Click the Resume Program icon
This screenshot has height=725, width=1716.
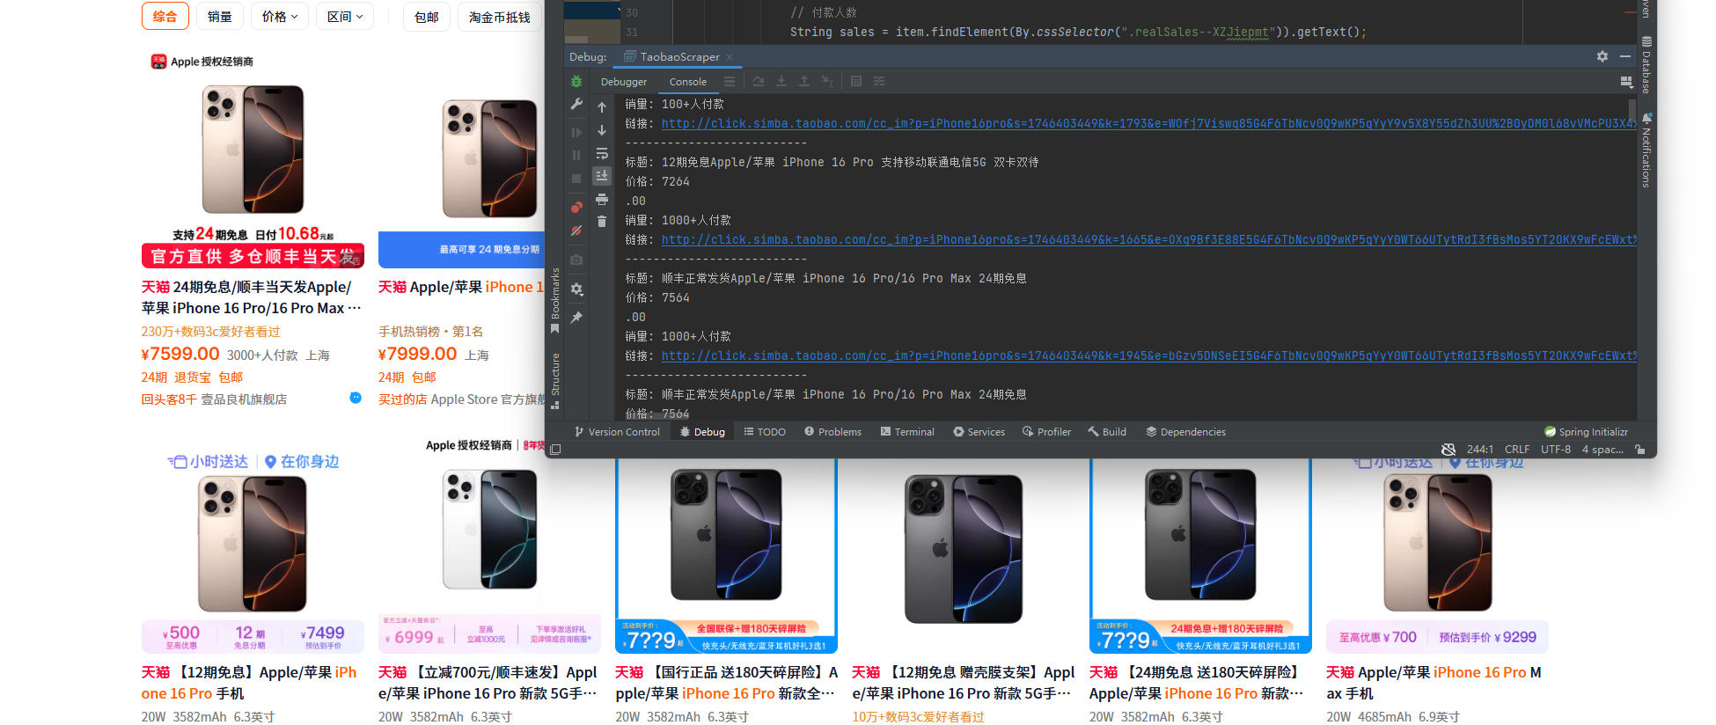click(x=576, y=132)
